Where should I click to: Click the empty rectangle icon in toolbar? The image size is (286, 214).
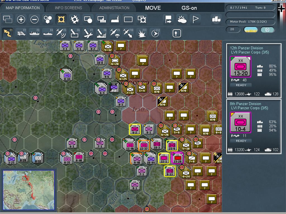click(128, 19)
